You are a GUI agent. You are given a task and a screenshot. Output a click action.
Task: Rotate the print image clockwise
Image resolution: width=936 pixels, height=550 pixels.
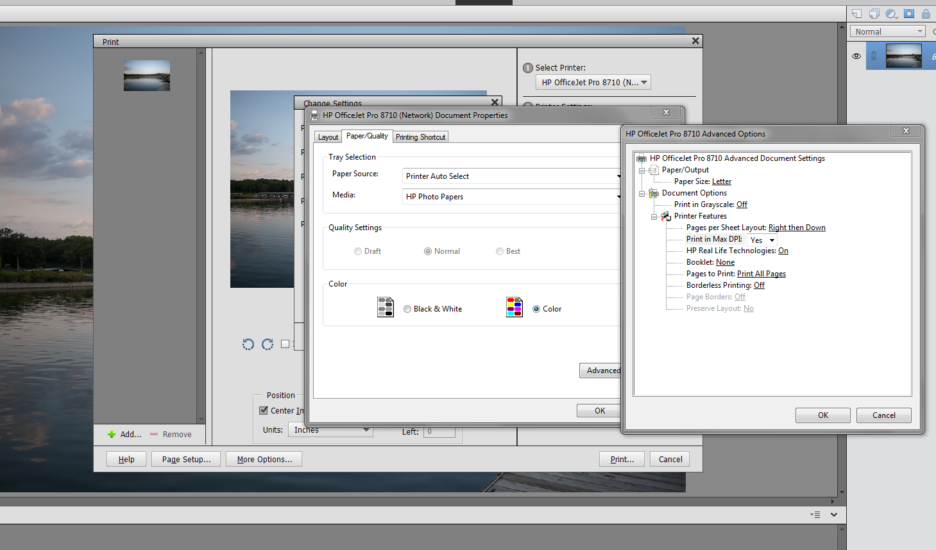[x=268, y=344]
